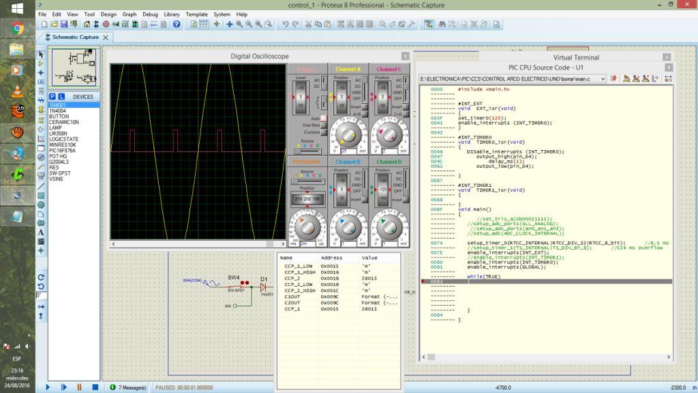This screenshot has width=698, height=393.
Task: Open the Template menu
Action: 197,14
